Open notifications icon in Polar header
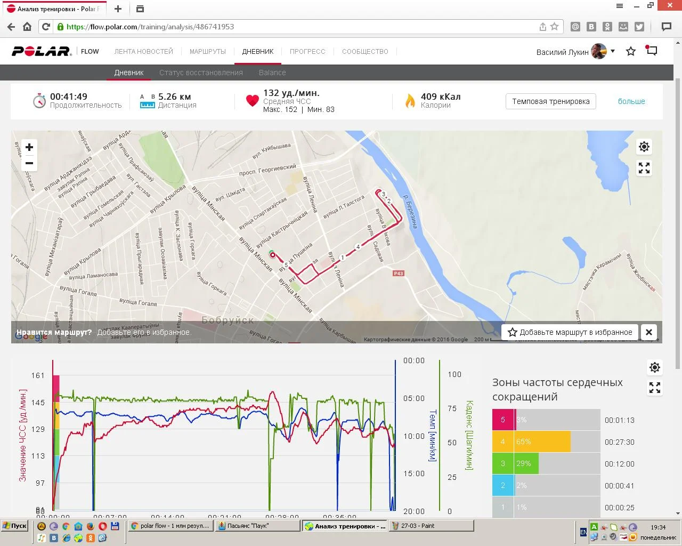This screenshot has height=546, width=682. pyautogui.click(x=652, y=51)
